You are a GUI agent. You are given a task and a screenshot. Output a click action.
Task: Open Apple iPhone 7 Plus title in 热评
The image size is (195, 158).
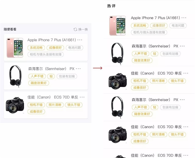155,18
